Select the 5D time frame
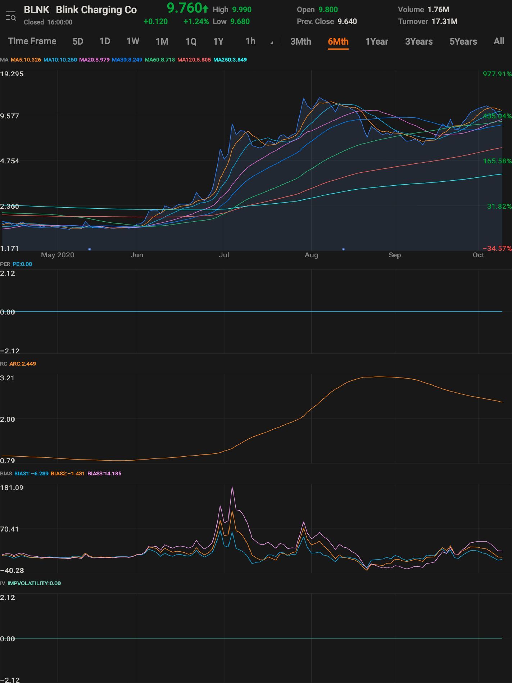 click(x=78, y=41)
